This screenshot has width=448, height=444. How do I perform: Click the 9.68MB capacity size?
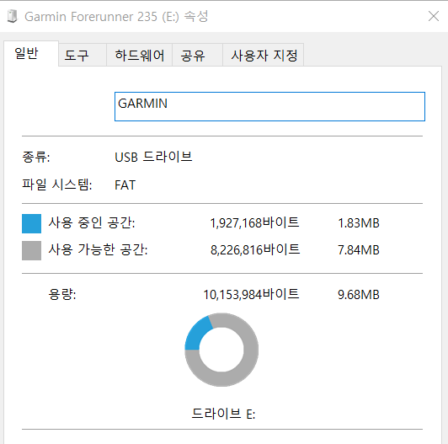tap(359, 295)
